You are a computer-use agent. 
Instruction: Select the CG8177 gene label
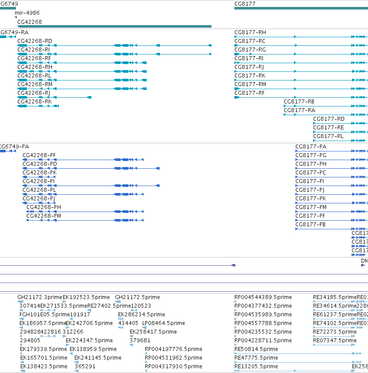coord(245,4)
